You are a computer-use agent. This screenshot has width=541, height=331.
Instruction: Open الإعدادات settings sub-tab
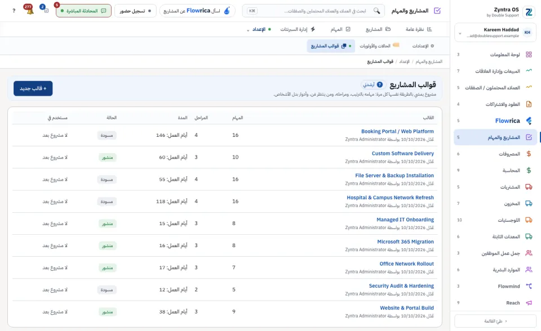[x=423, y=46]
